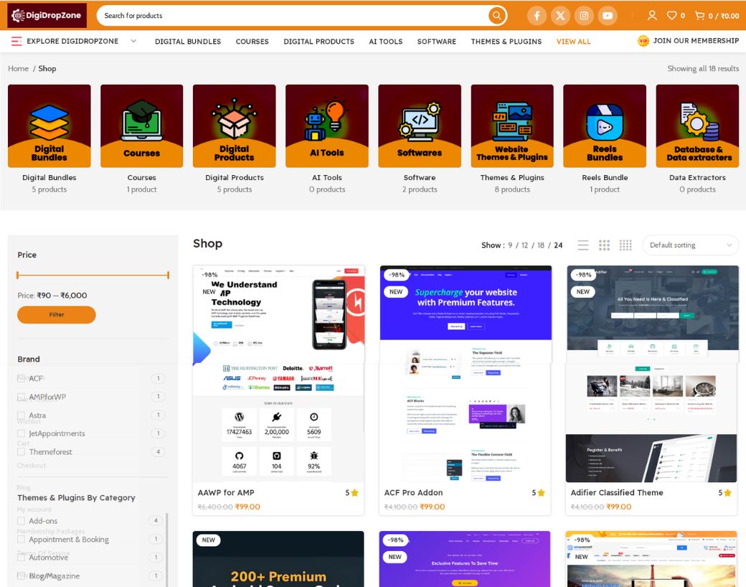Tick the Add-ons category checkbox
746x587 pixels.
pyautogui.click(x=21, y=521)
